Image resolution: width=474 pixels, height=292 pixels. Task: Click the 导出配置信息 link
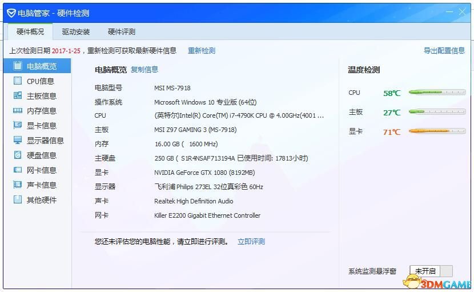pos(444,50)
